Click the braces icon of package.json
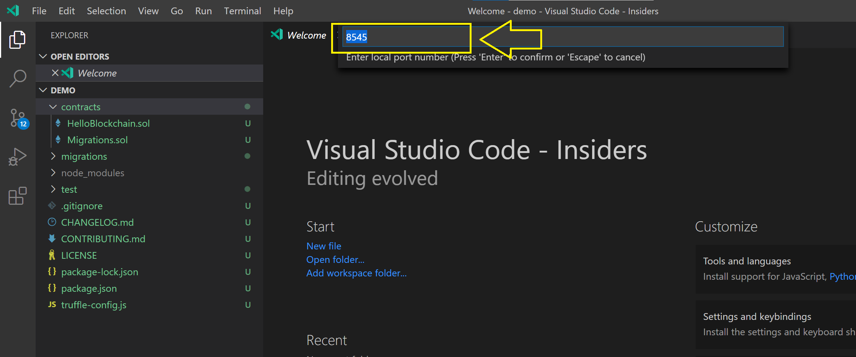The height and width of the screenshot is (357, 856). 52,288
